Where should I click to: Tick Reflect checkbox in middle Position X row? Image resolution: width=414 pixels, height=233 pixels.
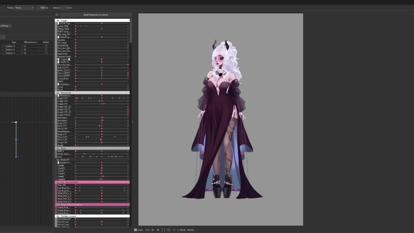(46, 49)
